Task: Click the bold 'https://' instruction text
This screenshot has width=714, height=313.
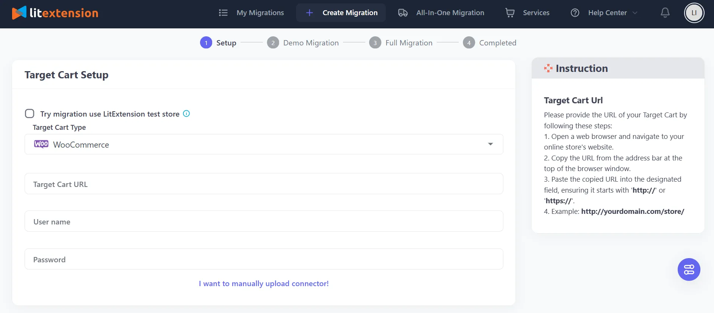Action: tap(558, 201)
